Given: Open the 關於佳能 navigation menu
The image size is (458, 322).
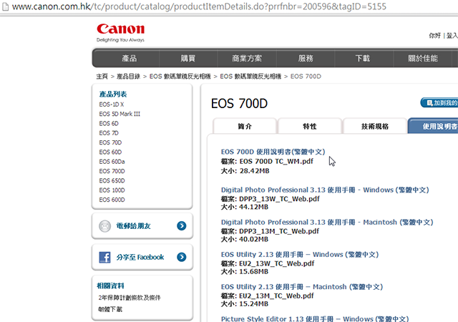Looking at the screenshot, I should click(x=423, y=59).
